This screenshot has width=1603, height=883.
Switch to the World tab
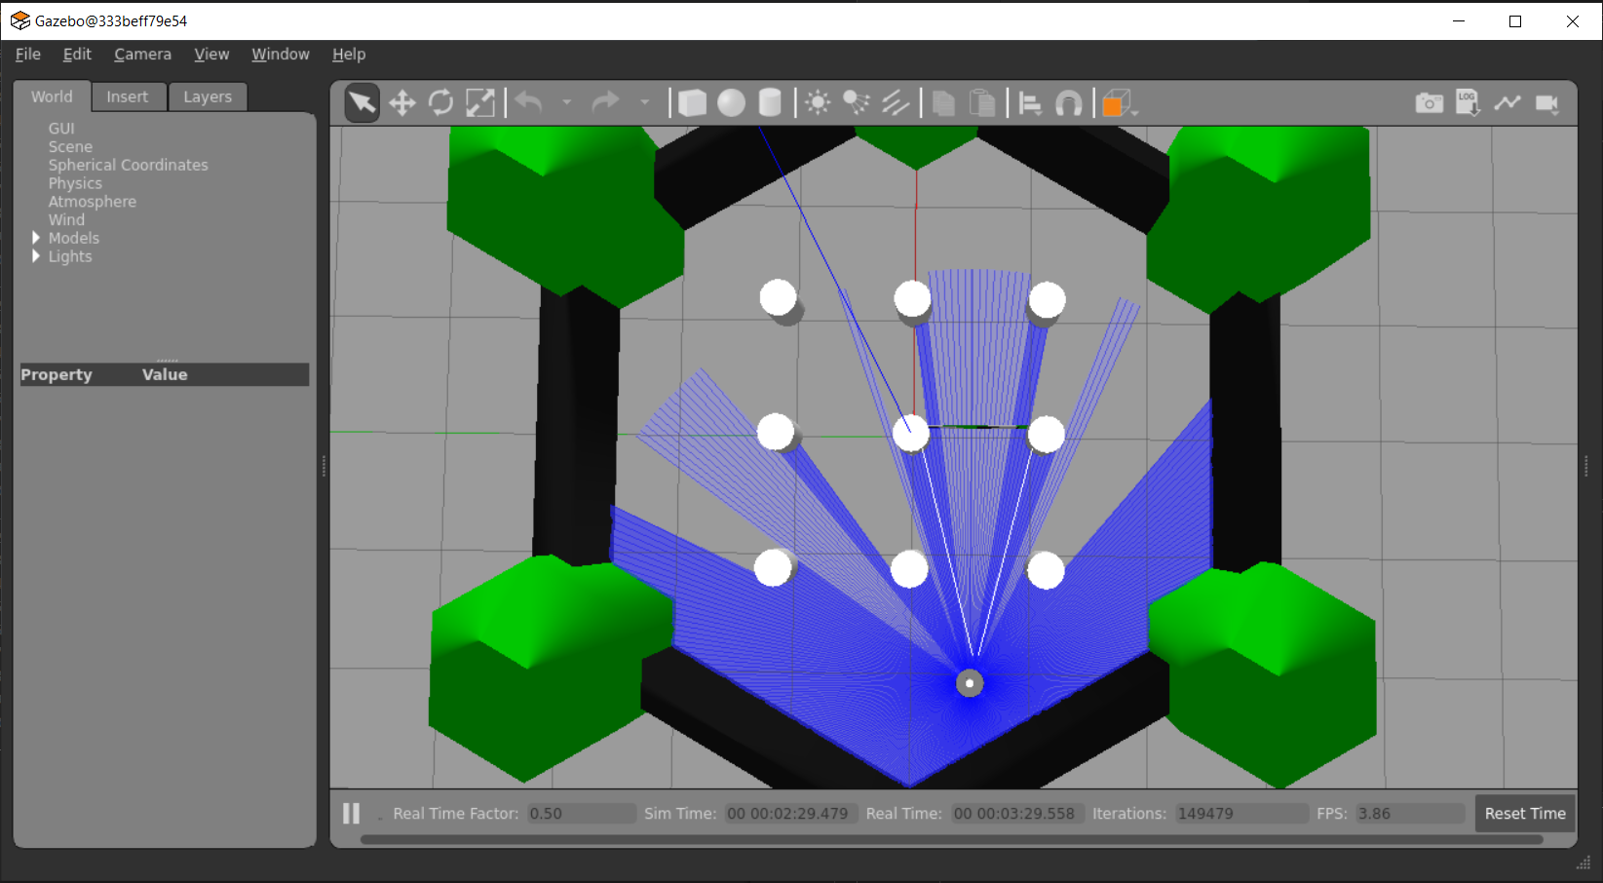[52, 96]
